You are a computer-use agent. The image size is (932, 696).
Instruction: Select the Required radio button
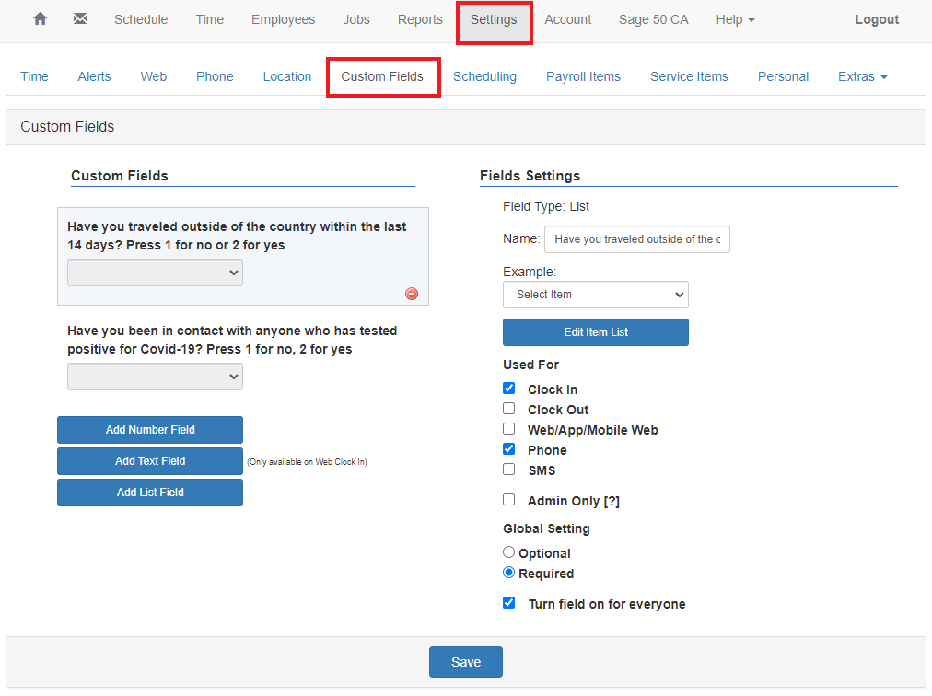click(508, 573)
